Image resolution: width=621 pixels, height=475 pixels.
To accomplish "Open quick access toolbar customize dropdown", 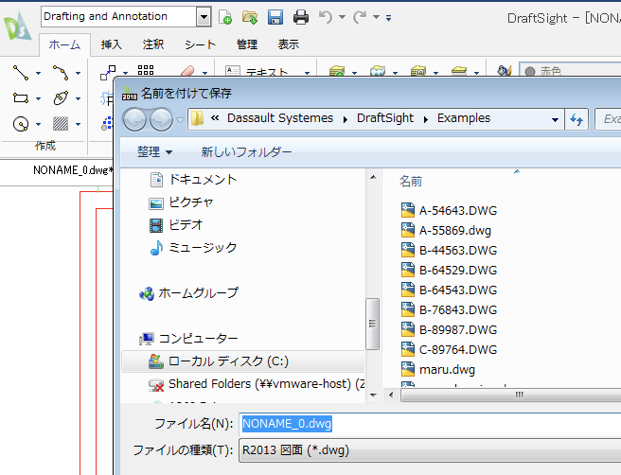I will point(388,18).
